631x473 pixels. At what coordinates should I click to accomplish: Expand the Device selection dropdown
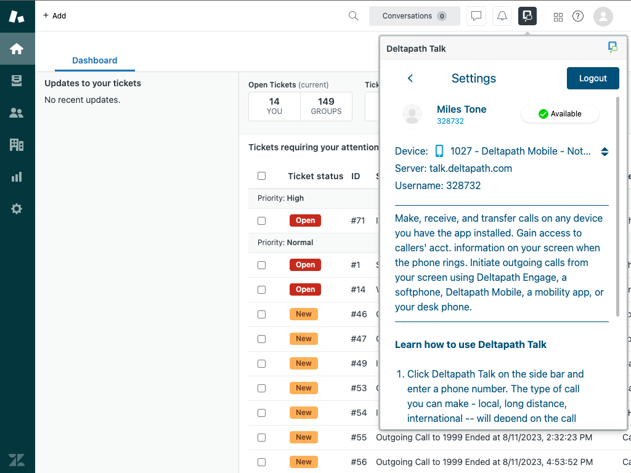click(605, 152)
